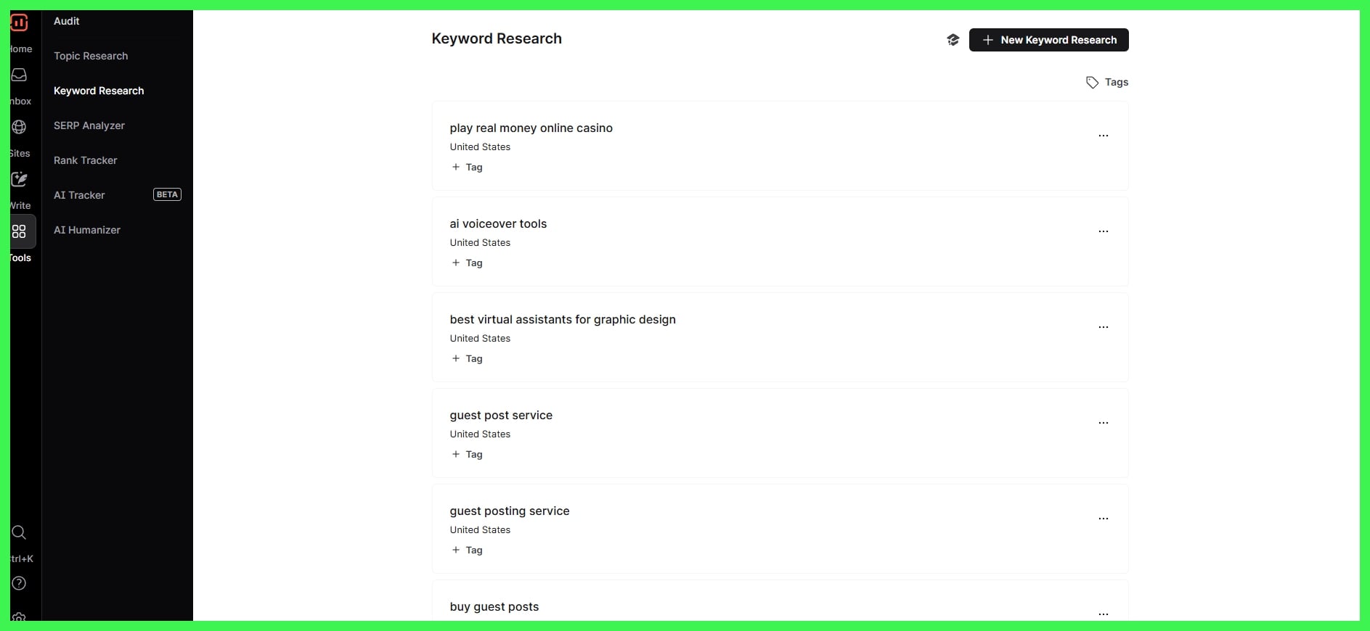Click New Keyword Research button
The height and width of the screenshot is (631, 1370).
tap(1048, 40)
